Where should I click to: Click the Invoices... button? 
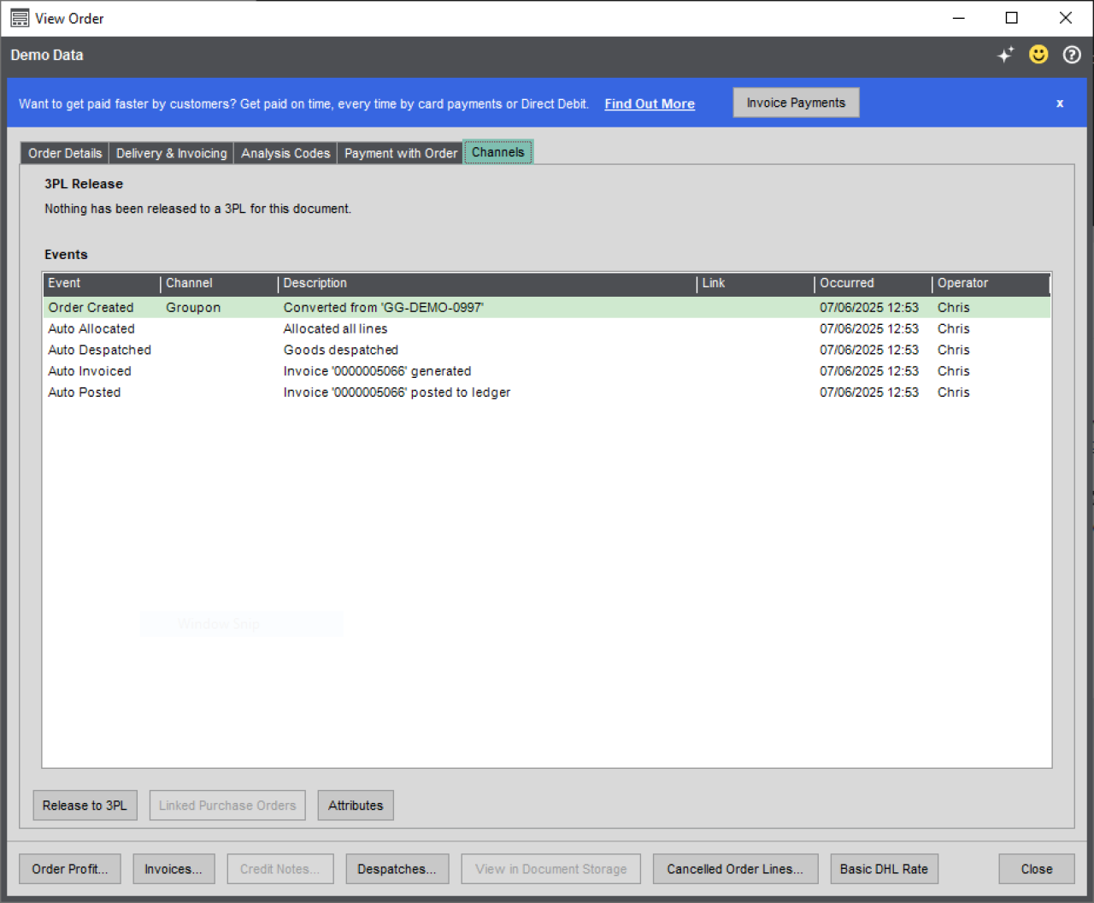coord(174,869)
